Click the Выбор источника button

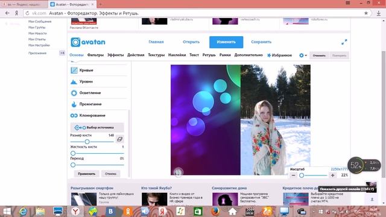[x=97, y=128]
